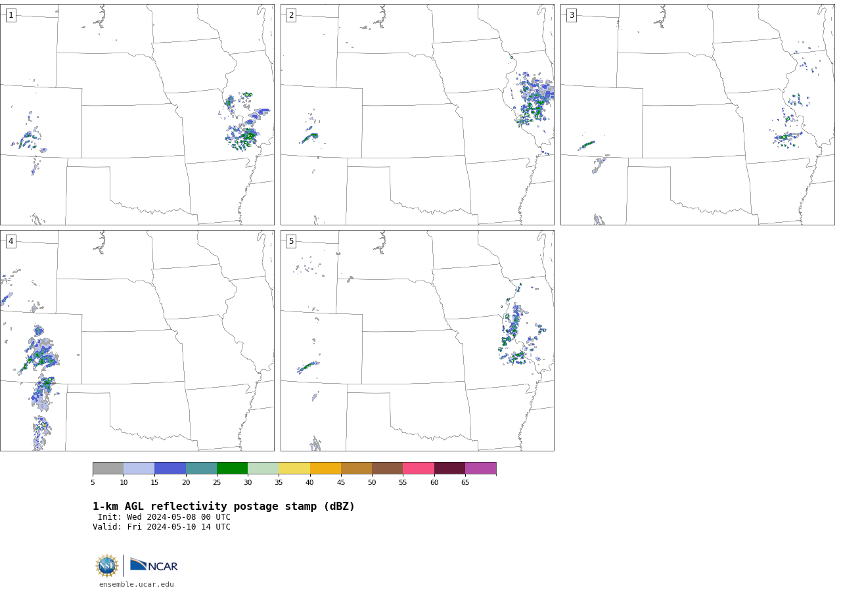Click the plot title '1-km AGL reflectivity postage stamp (dBZ)'
The height and width of the screenshot is (592, 841).
[223, 507]
